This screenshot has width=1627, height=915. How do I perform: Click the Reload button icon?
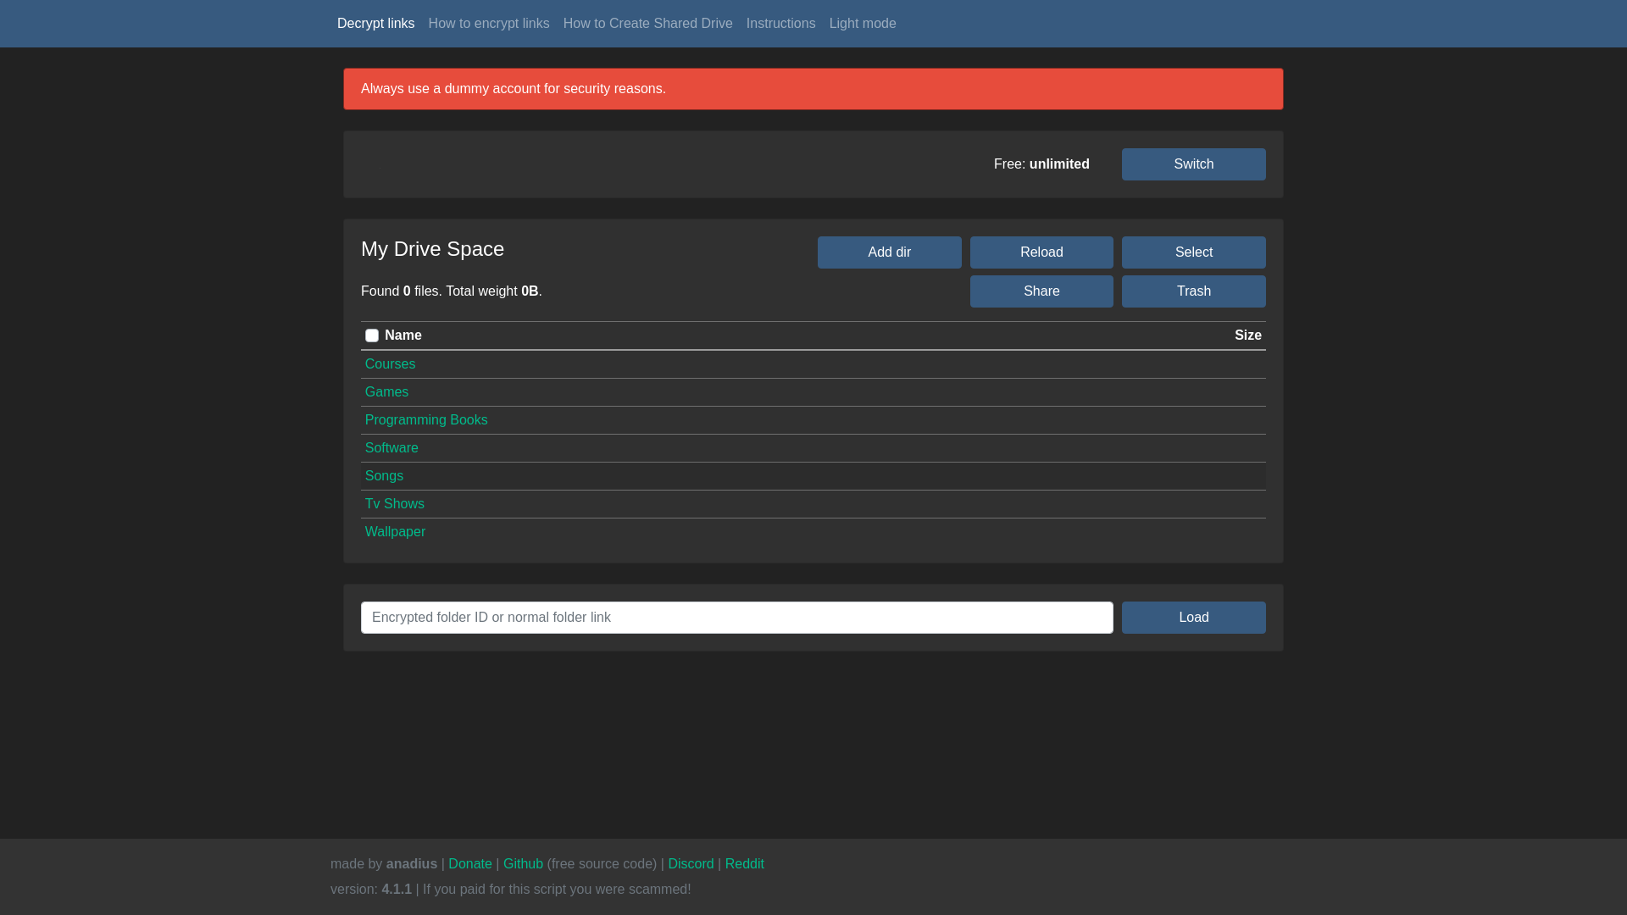click(x=1041, y=252)
